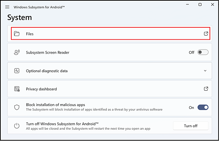Click the Files folder icon

coord(17,34)
